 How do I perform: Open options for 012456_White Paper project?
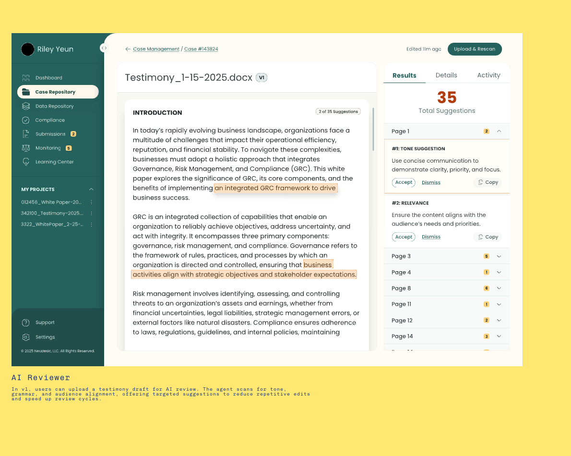(91, 202)
